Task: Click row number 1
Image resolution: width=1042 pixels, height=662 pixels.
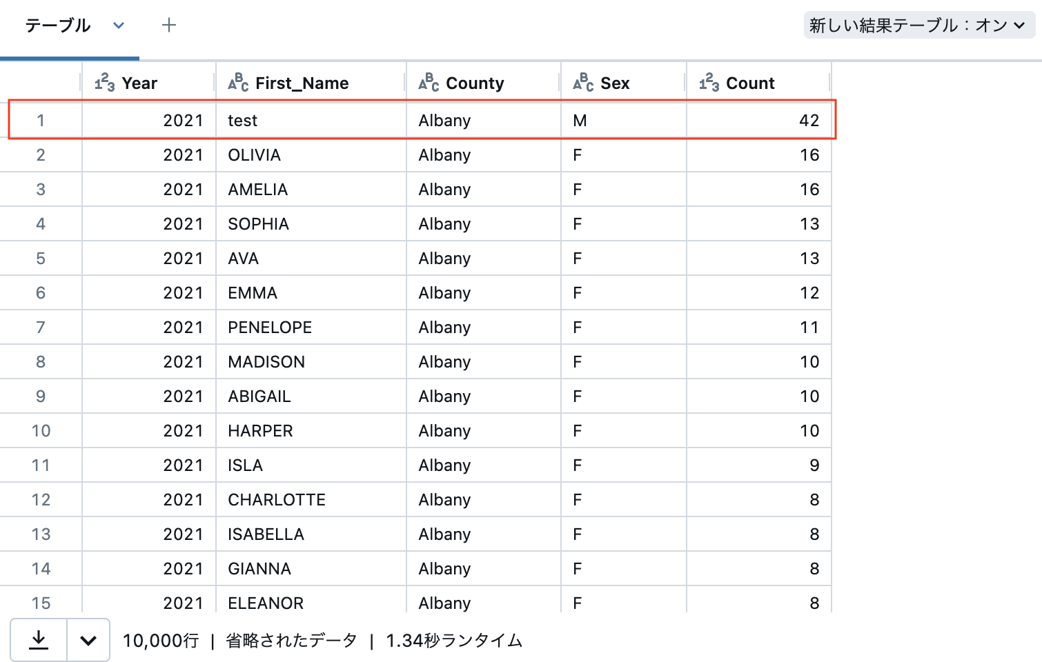Action: pos(41,120)
